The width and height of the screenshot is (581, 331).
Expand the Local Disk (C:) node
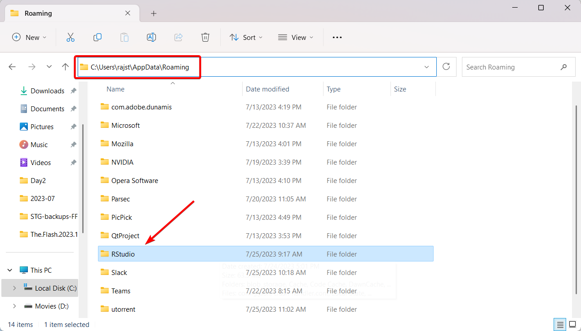[x=14, y=288]
